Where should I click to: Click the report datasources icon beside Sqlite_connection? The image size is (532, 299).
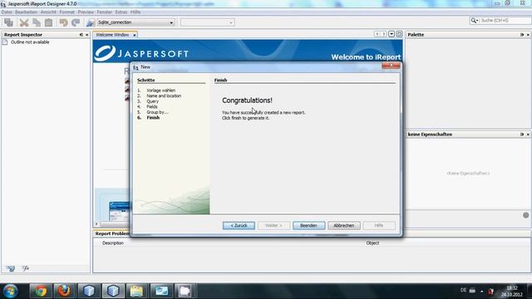pos(91,22)
